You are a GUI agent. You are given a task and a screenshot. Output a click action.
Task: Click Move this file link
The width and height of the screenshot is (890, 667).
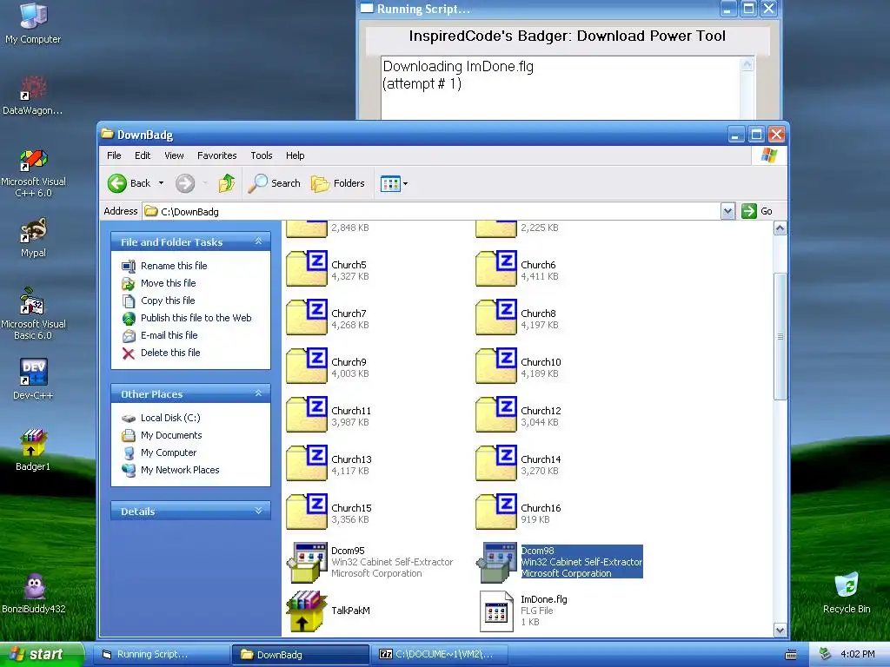tap(168, 283)
